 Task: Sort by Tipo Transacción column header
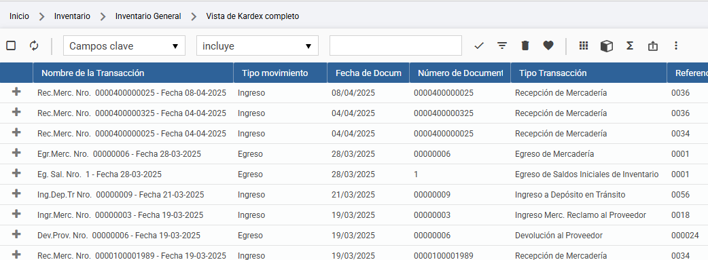[589, 73]
